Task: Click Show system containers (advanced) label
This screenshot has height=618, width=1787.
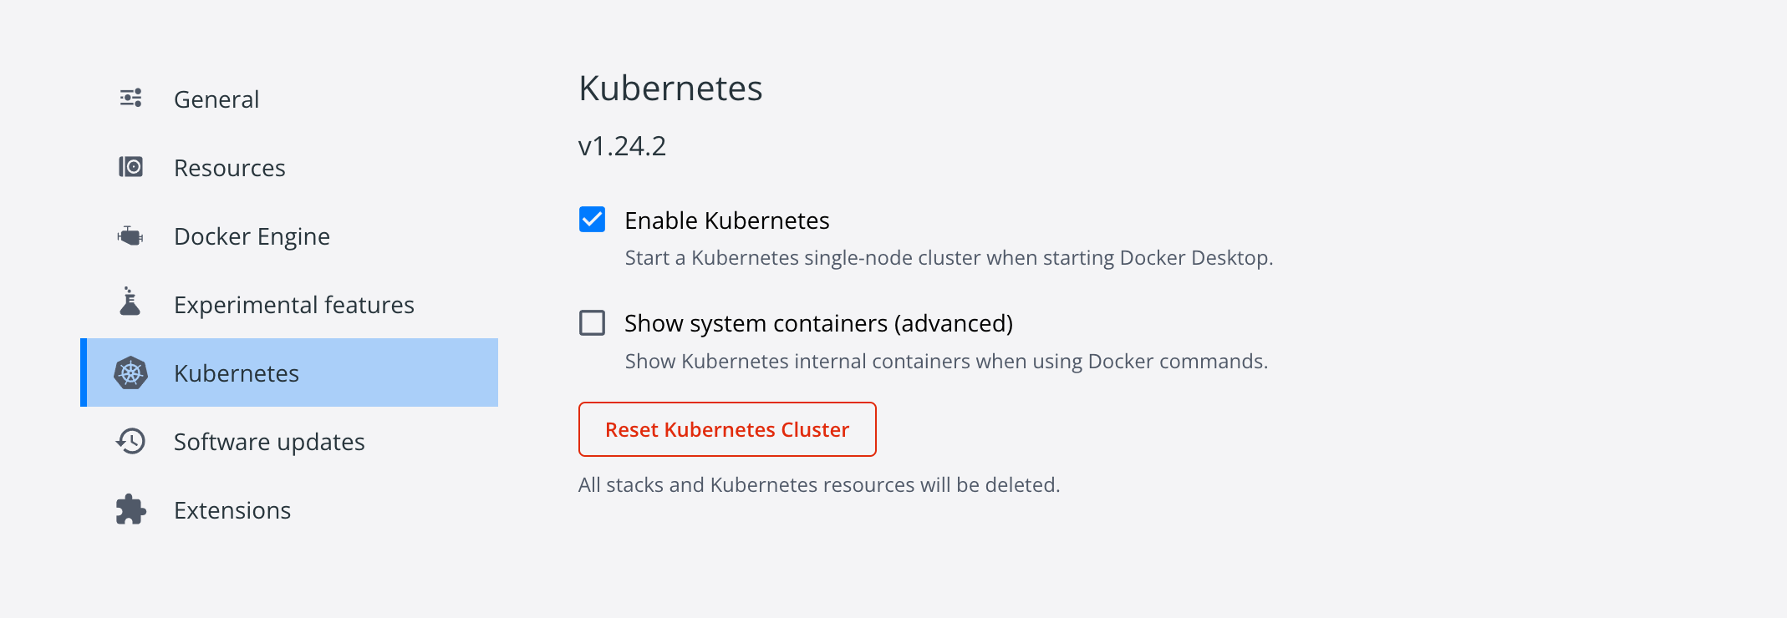Action: point(818,323)
